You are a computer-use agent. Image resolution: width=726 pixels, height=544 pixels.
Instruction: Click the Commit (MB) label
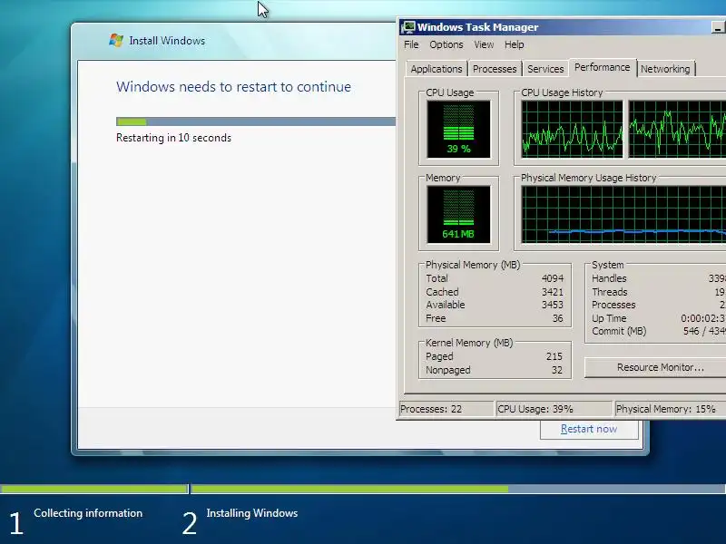point(619,331)
